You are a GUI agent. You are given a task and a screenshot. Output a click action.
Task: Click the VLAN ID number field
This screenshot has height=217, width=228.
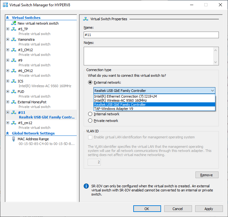[94, 162]
